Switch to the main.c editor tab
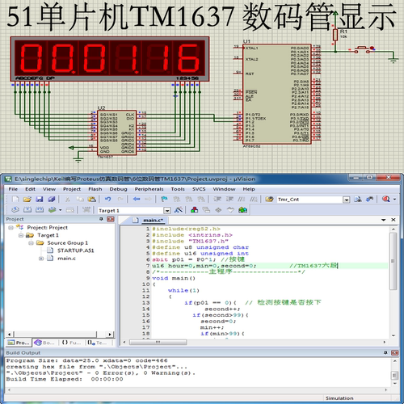Viewport: 404px width, 404px height. [x=153, y=221]
